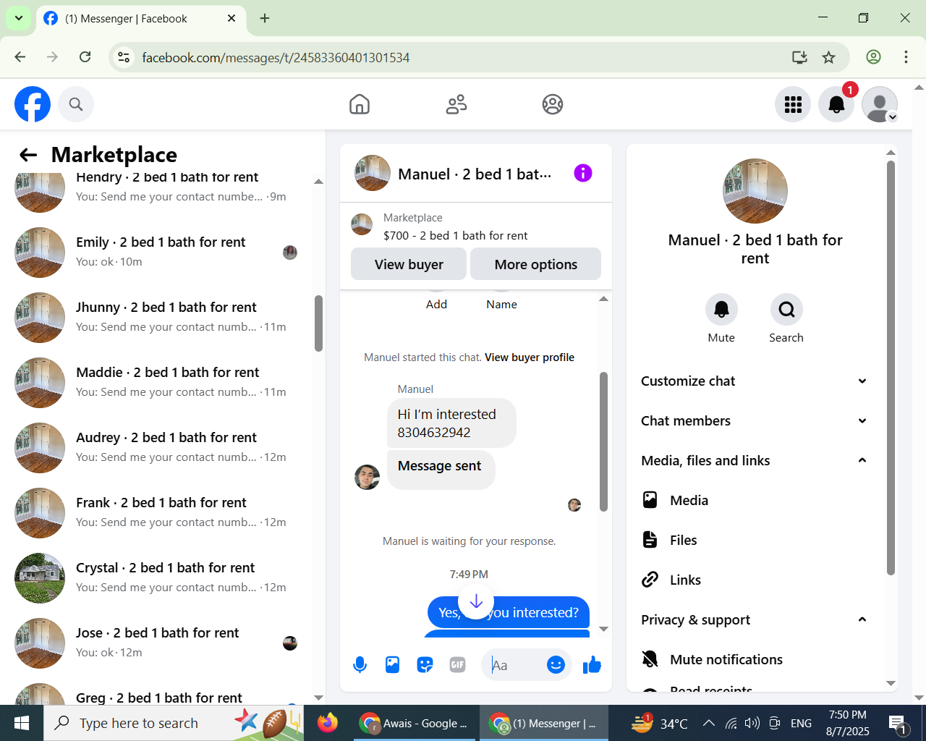Go back to previous page in Chrome

click(20, 57)
